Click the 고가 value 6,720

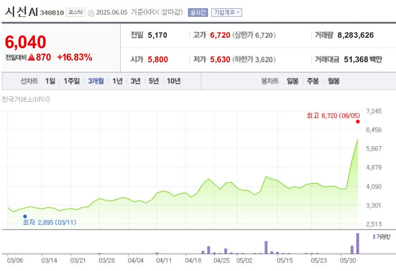click(220, 35)
